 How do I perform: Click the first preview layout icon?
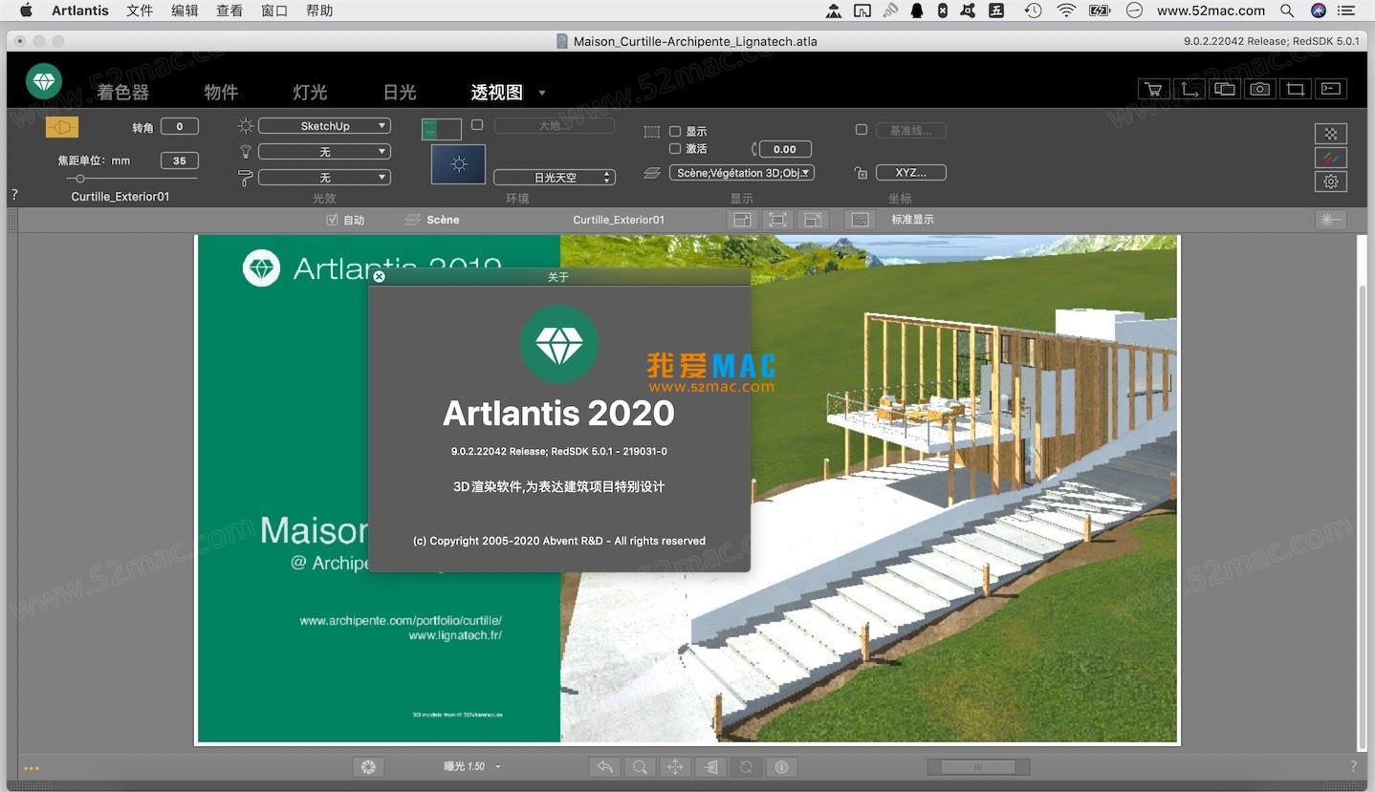pos(741,220)
